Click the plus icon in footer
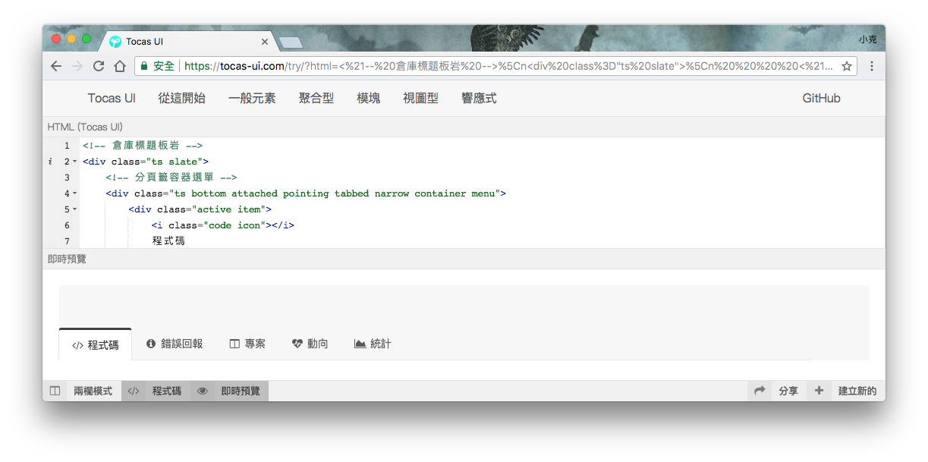This screenshot has width=928, height=462. [819, 391]
